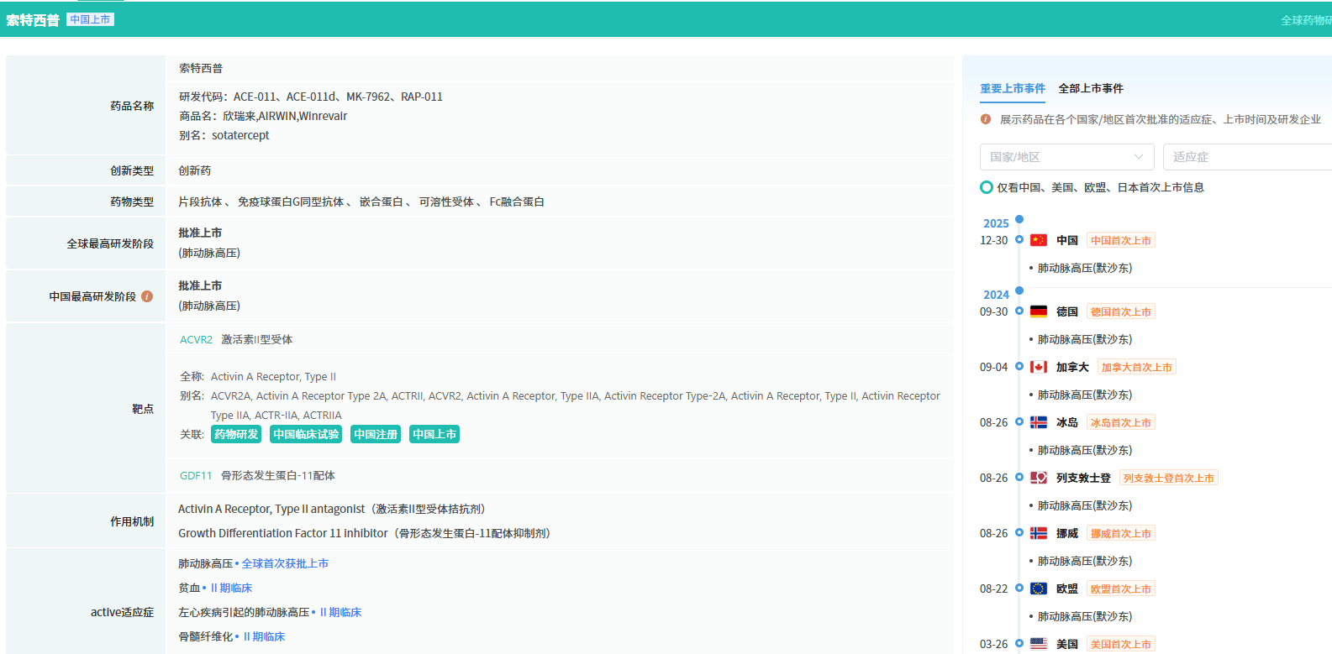Toggle 仅看中国、美国、欧盟、日本首次上市信息 radio
This screenshot has width=1332, height=654.
click(x=987, y=187)
